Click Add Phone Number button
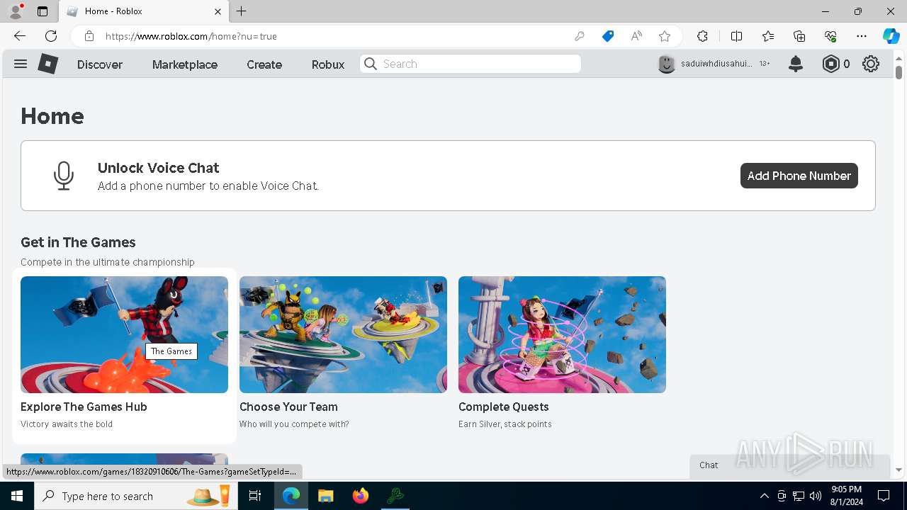 (799, 176)
